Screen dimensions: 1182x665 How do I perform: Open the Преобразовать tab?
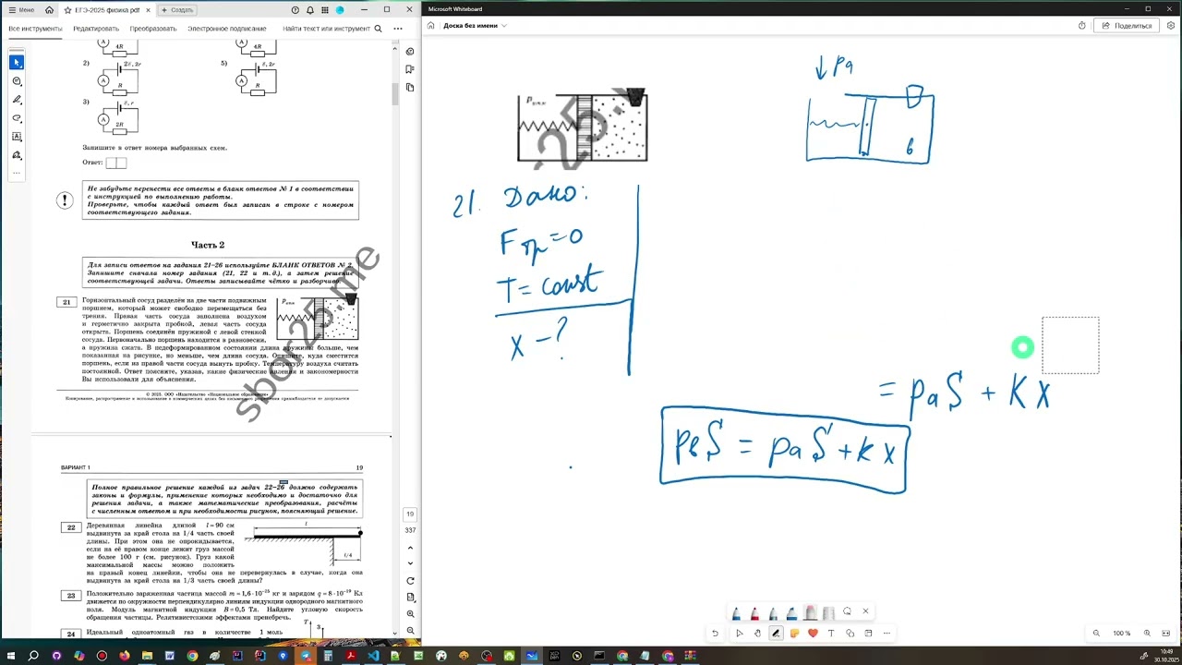tap(153, 29)
